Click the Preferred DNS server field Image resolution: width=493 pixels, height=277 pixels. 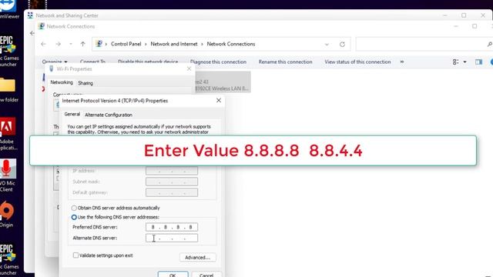[172, 227]
